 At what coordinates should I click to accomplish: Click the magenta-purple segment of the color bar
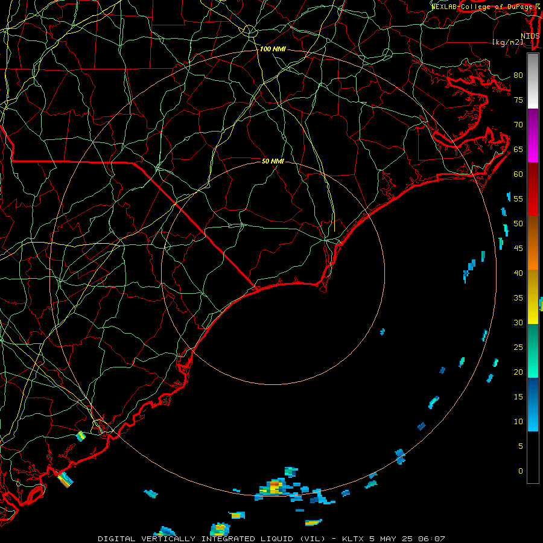click(x=533, y=135)
